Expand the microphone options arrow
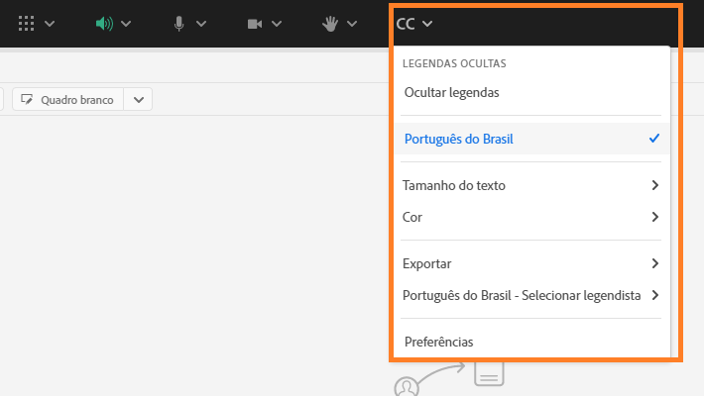 [x=201, y=24]
